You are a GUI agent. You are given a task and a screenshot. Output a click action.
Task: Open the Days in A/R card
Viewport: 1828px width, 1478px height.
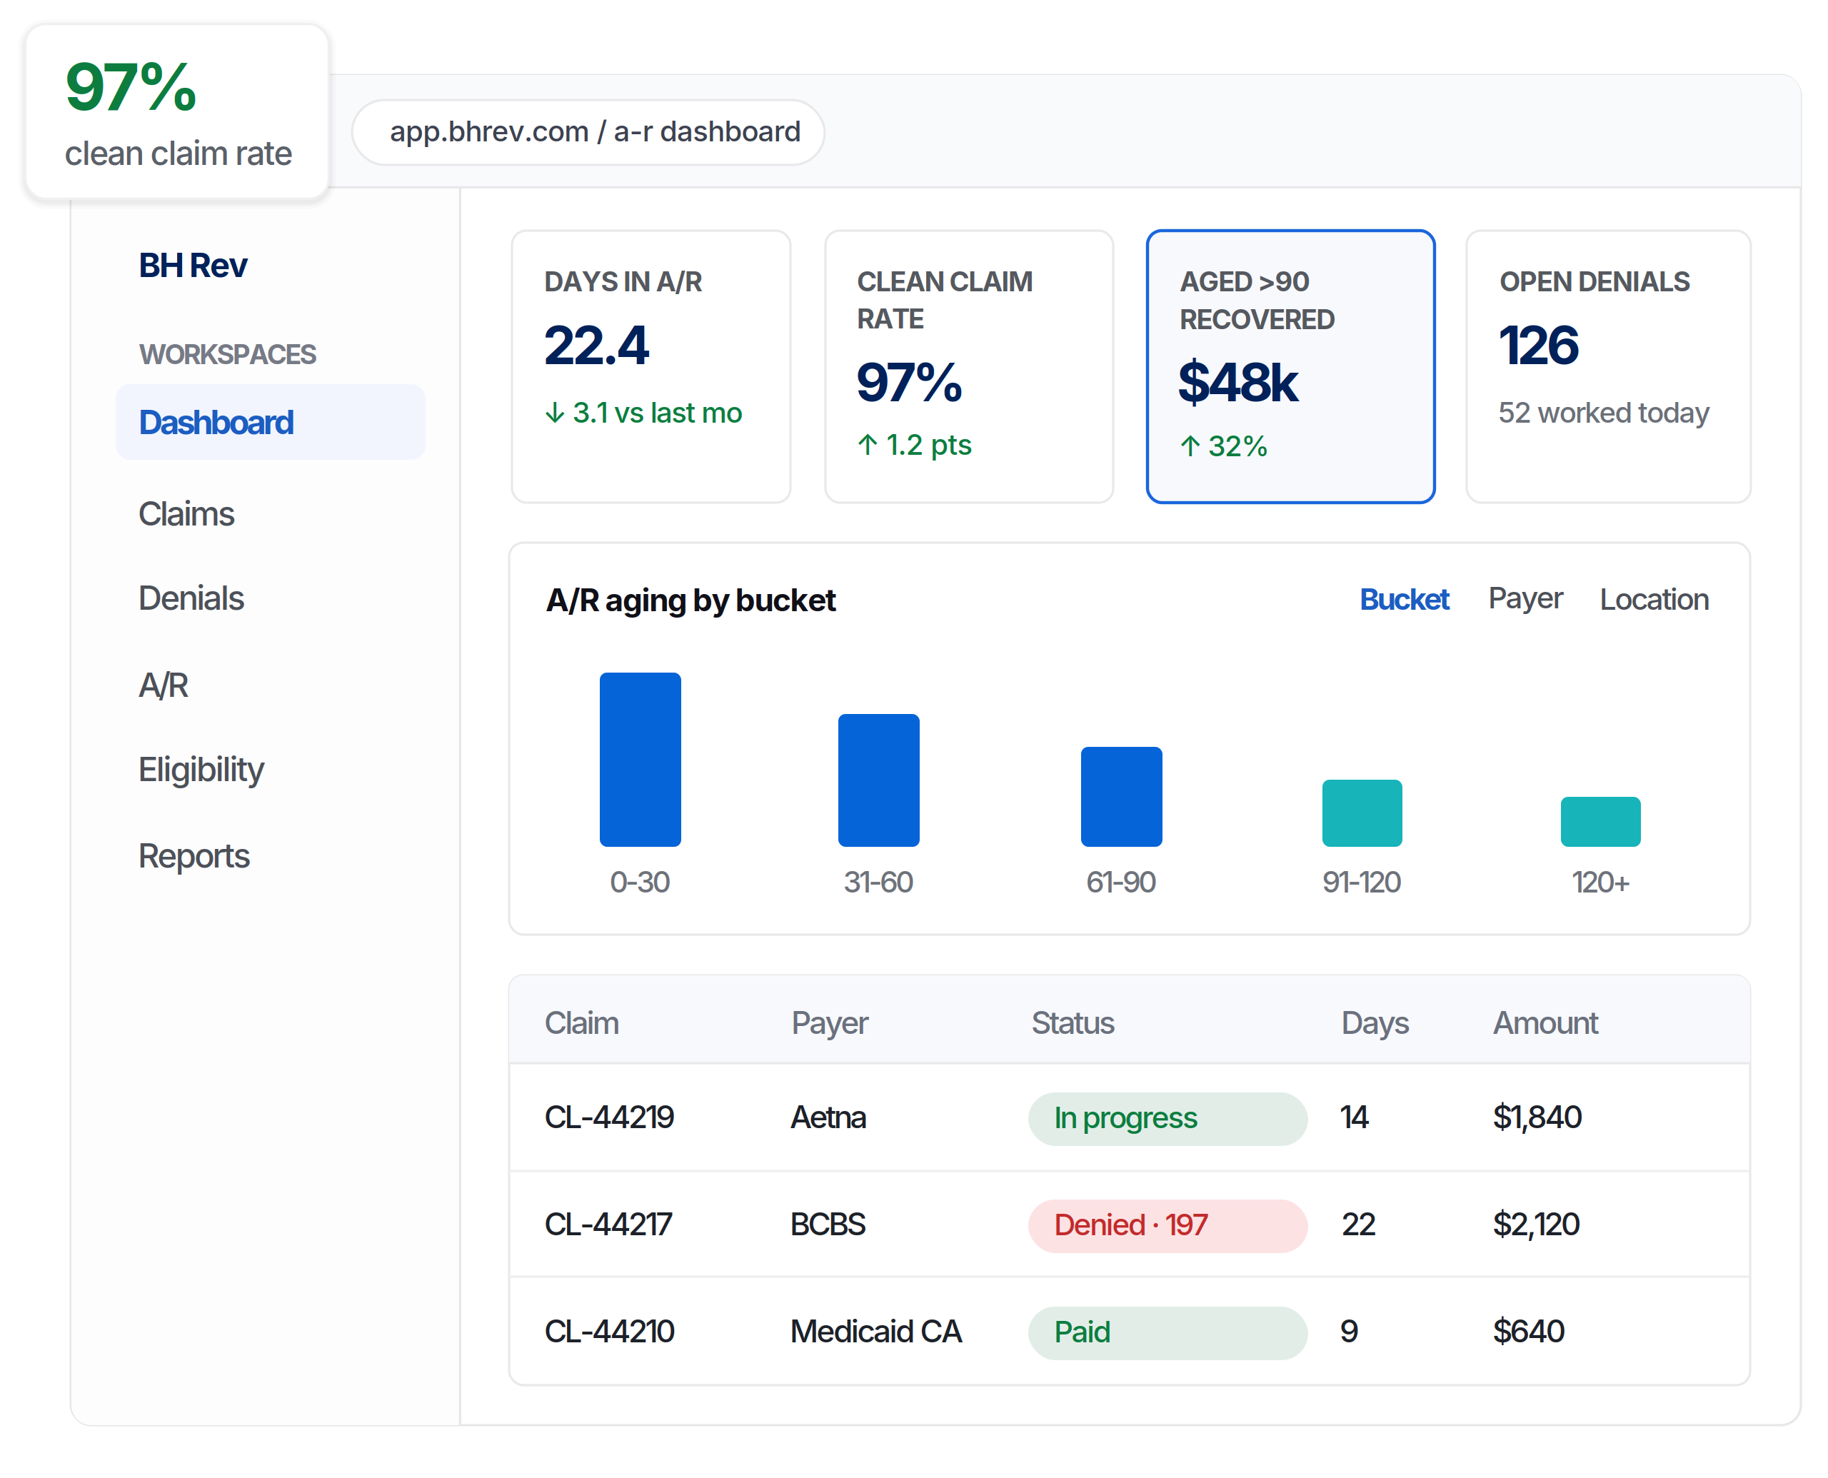[x=651, y=367]
